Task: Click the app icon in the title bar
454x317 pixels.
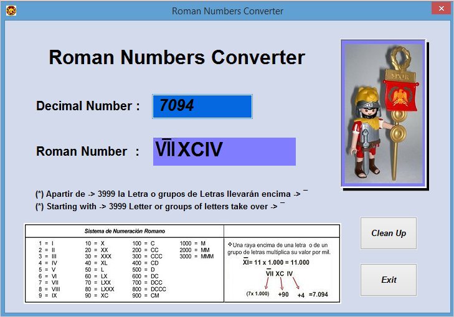Action: (x=11, y=11)
